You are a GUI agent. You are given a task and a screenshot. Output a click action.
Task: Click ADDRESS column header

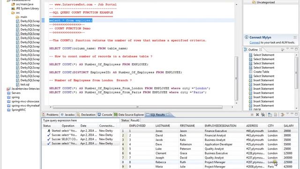point(252,126)
